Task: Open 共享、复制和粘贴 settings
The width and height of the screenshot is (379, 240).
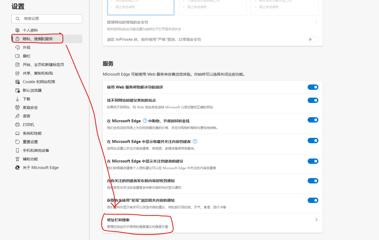Action: (x=47, y=73)
